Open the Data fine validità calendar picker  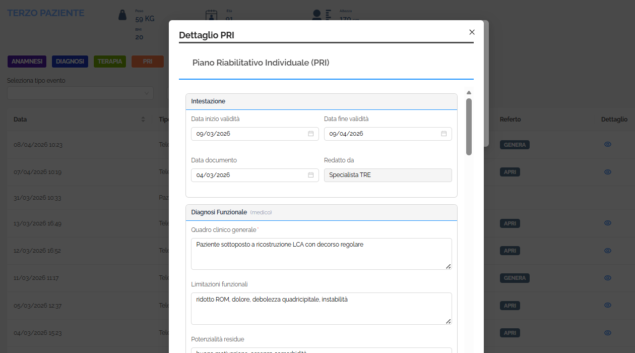(x=443, y=134)
